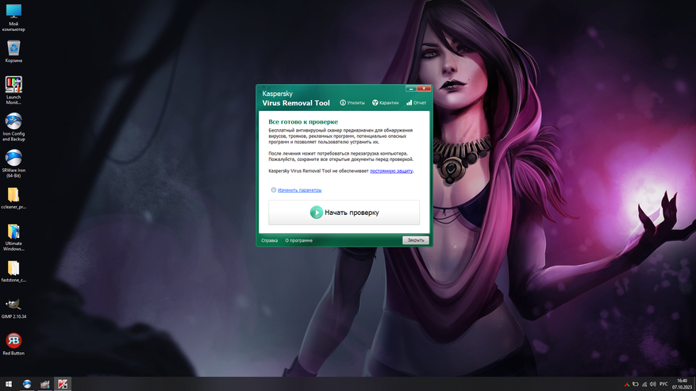Click the Справка help link
Image resolution: width=696 pixels, height=391 pixels.
270,240
